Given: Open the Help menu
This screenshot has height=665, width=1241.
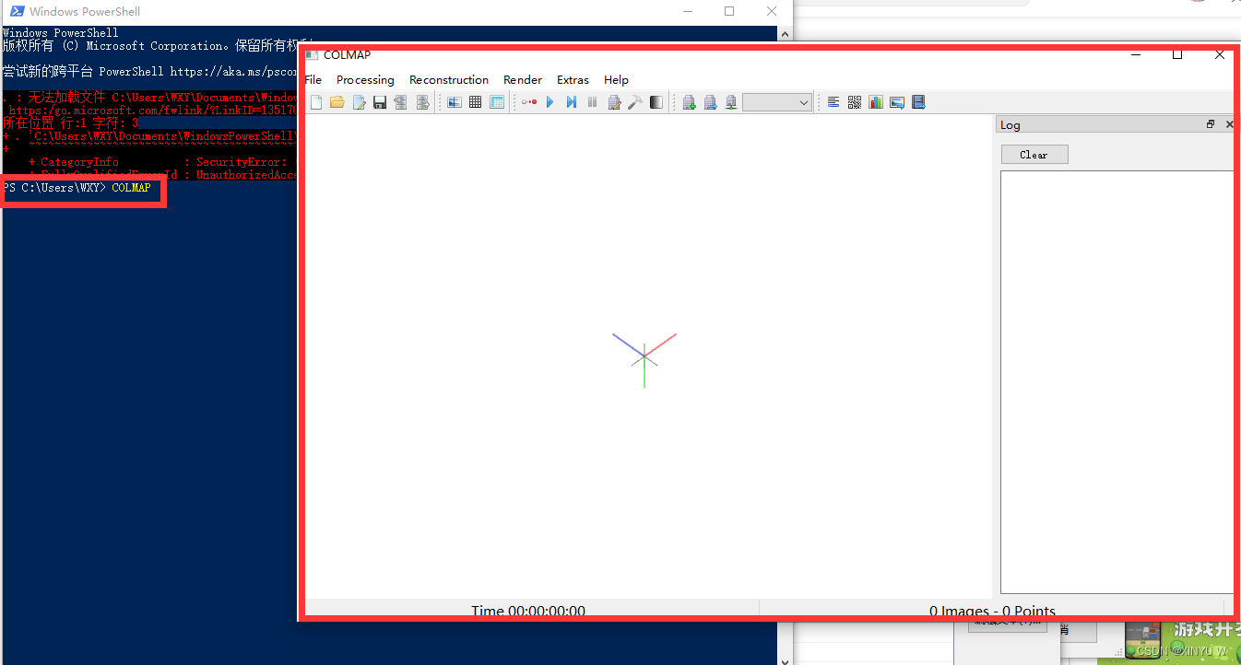Looking at the screenshot, I should point(616,80).
